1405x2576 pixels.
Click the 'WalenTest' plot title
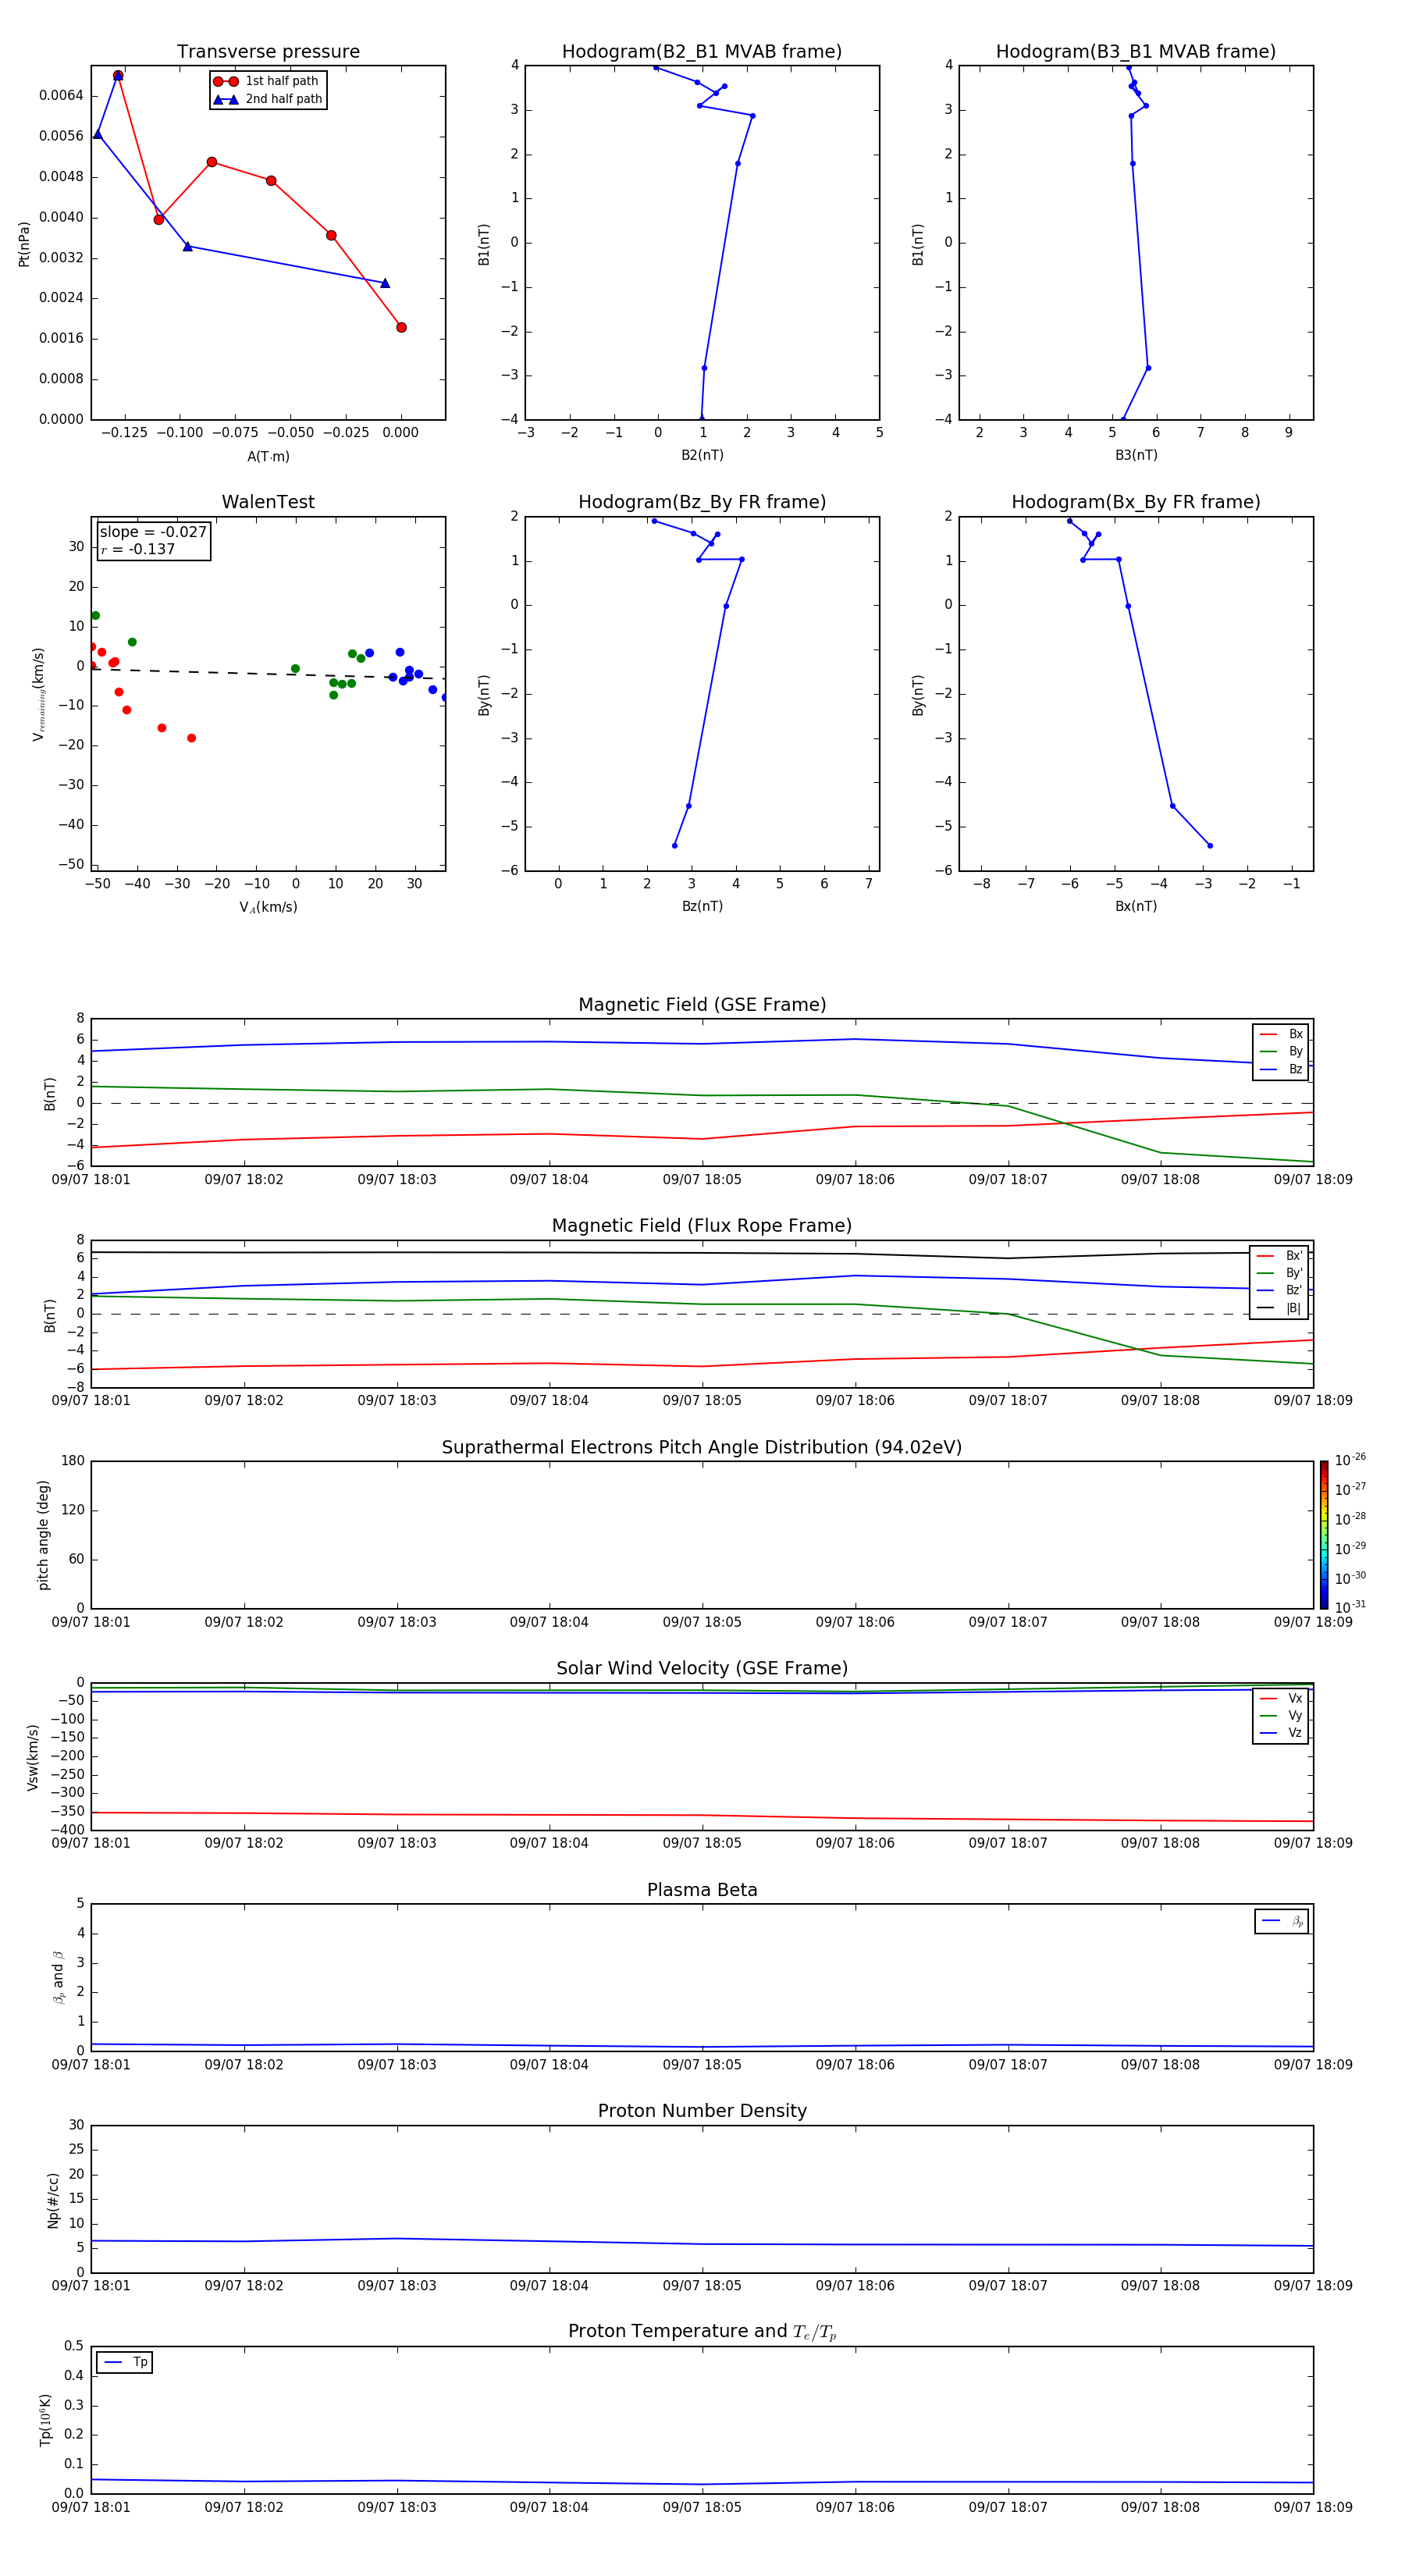click(268, 502)
